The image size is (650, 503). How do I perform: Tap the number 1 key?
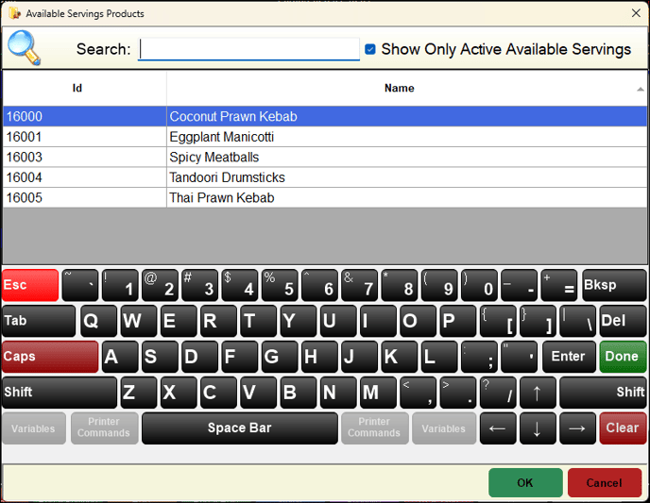click(x=120, y=285)
